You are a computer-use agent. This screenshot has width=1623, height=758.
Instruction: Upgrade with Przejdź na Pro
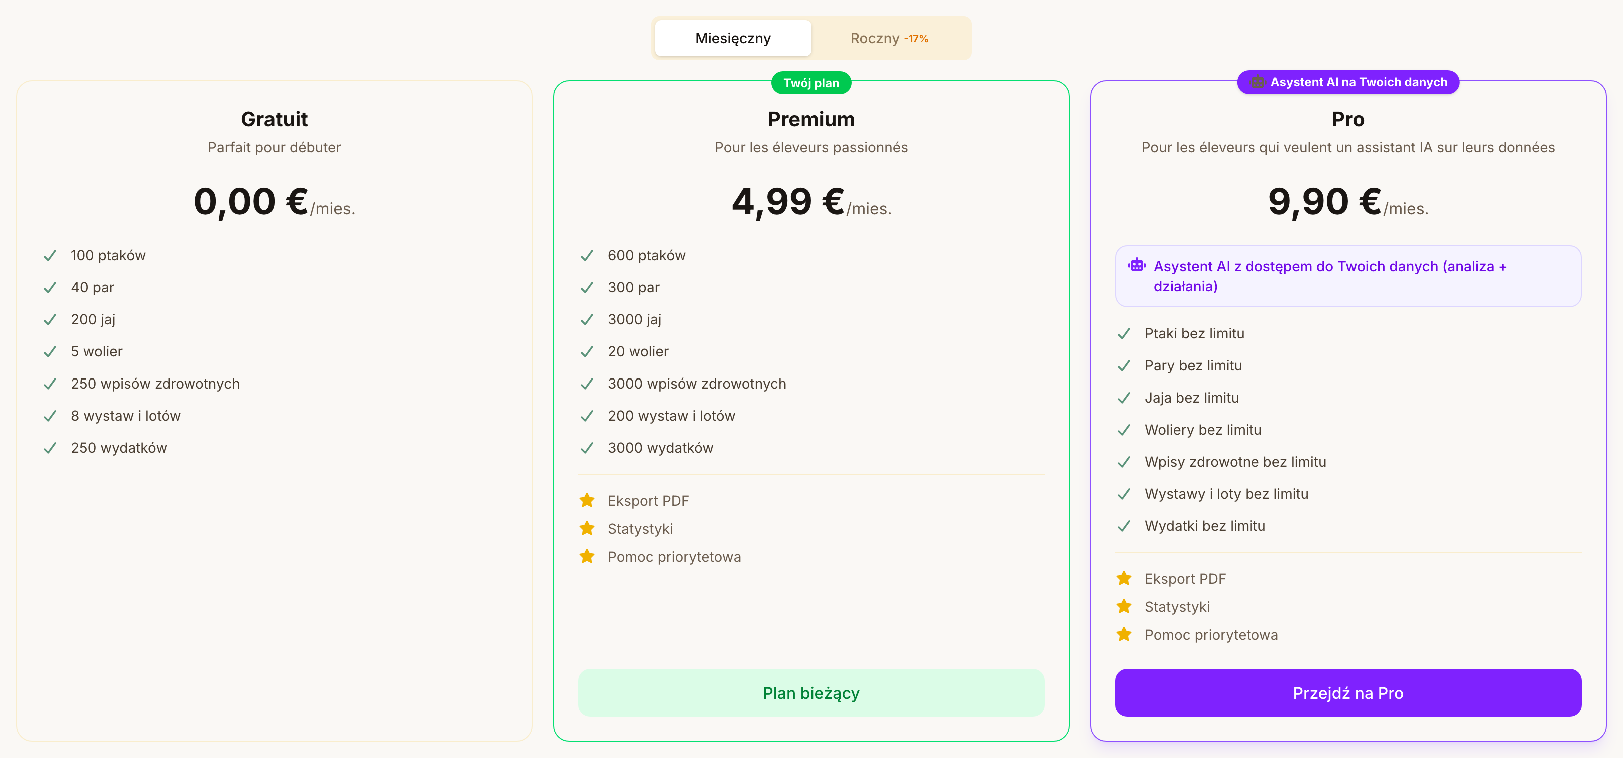click(1347, 692)
